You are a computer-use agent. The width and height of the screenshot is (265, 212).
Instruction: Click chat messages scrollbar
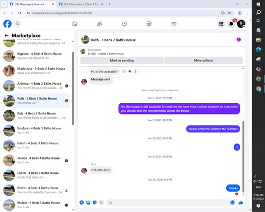point(243,157)
